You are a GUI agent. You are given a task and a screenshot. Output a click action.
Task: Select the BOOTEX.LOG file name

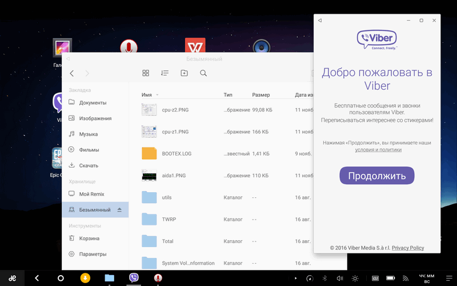point(177,154)
